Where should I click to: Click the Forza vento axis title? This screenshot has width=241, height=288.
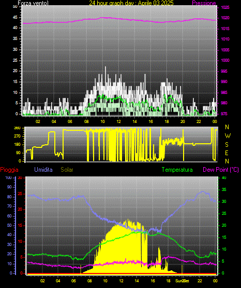33,3
